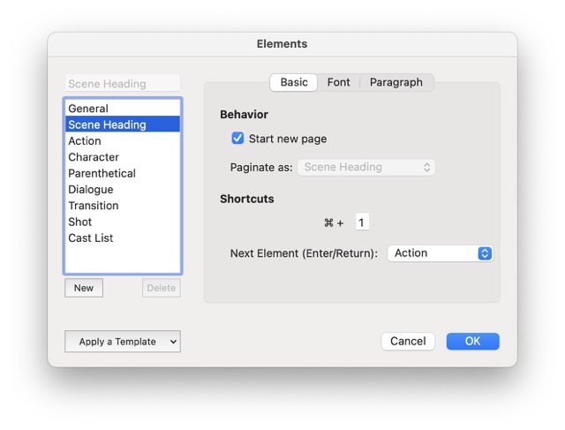Open the Paragraph tab
The height and width of the screenshot is (430, 565).
point(395,82)
